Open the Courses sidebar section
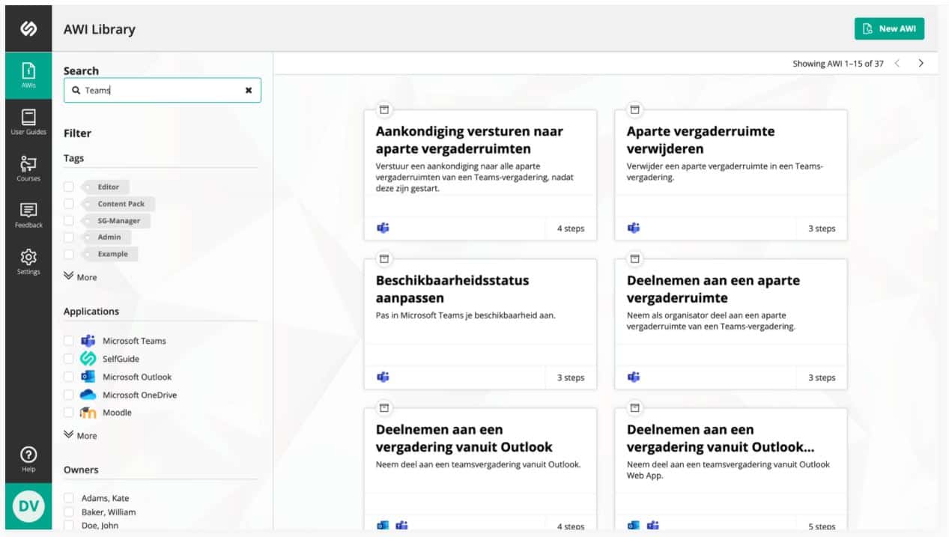The height and width of the screenshot is (537, 949). 28,169
